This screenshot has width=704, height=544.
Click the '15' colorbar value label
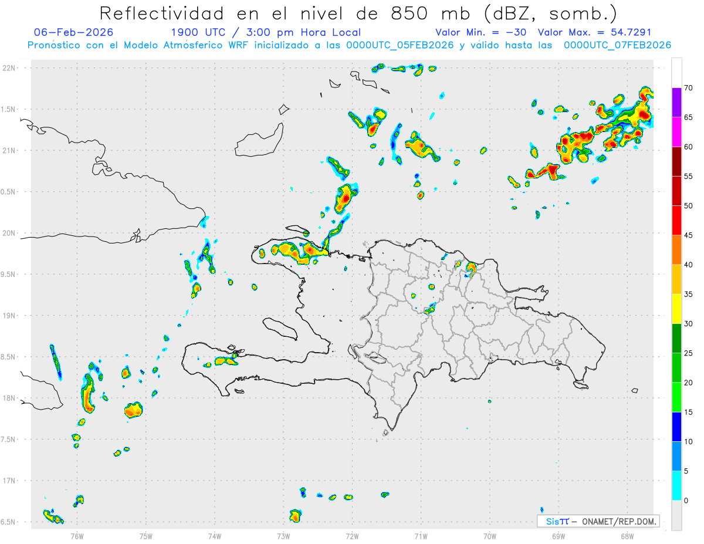[689, 412]
